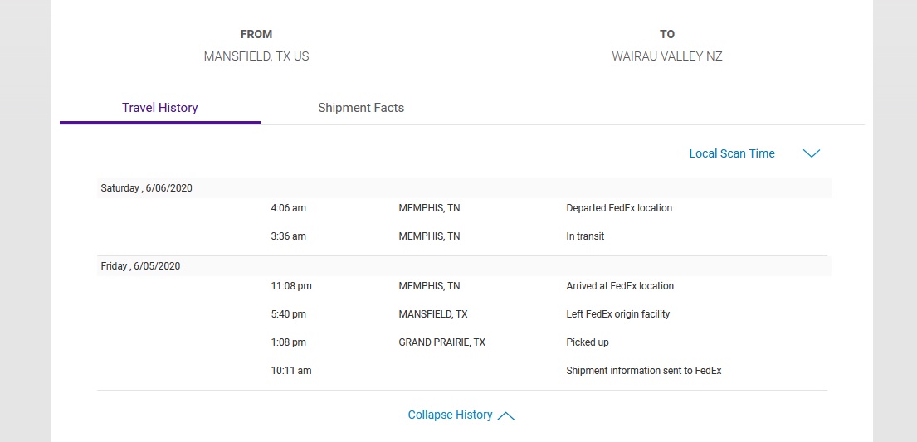Click the 11:08 pm scan time
This screenshot has height=442, width=917.
coord(291,286)
